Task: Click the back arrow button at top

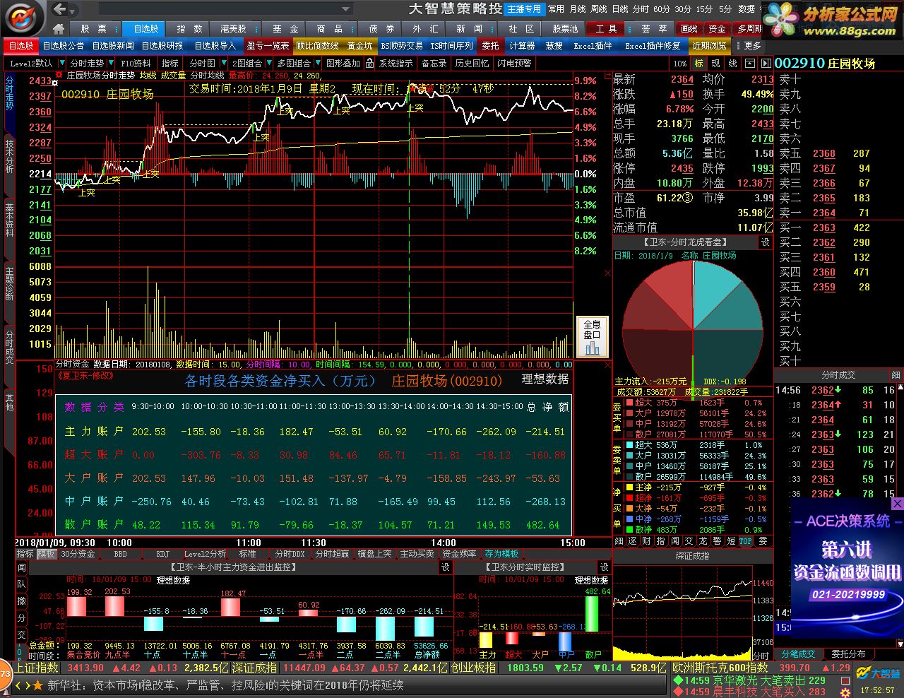Action: coord(61,9)
